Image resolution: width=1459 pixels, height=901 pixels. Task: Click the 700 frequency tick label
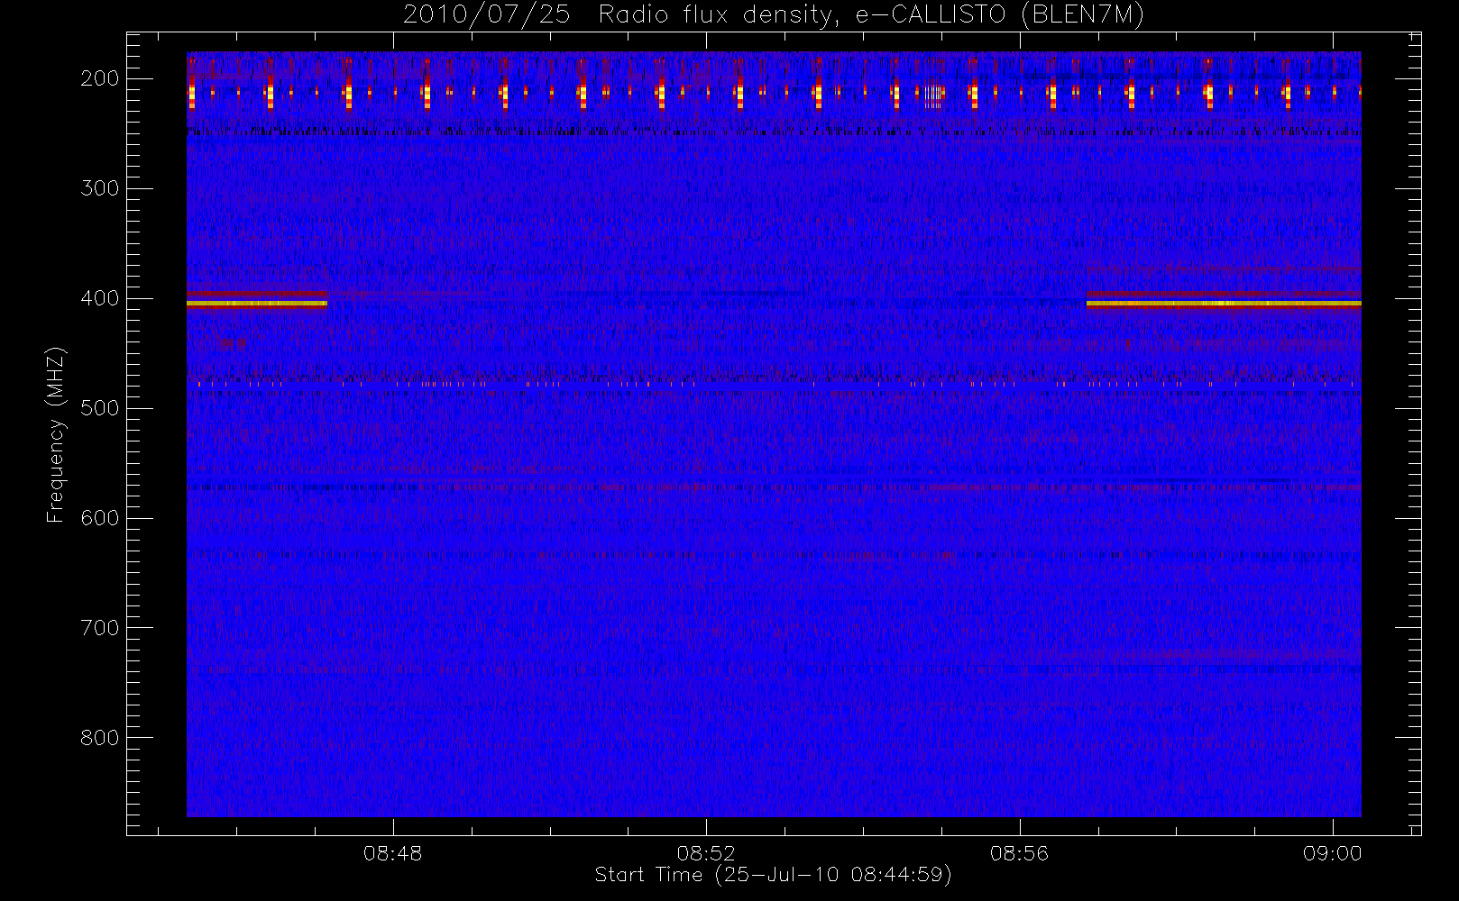click(x=100, y=628)
